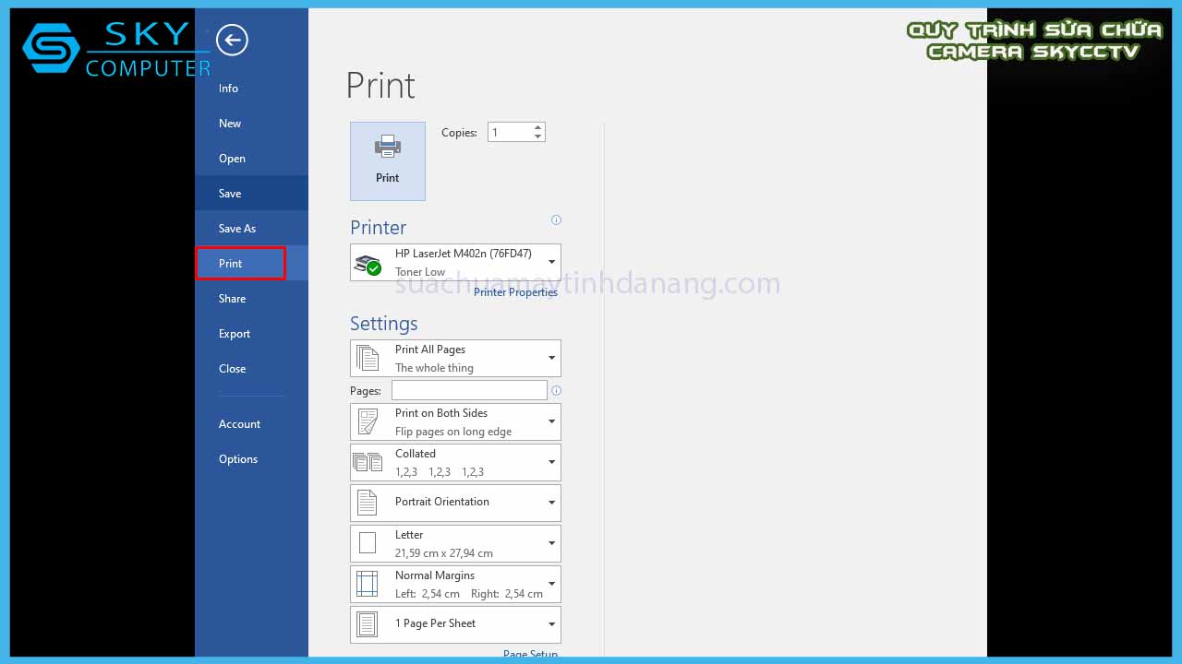The image size is (1182, 664).
Task: Select Share in the backstage menu
Action: (x=233, y=299)
